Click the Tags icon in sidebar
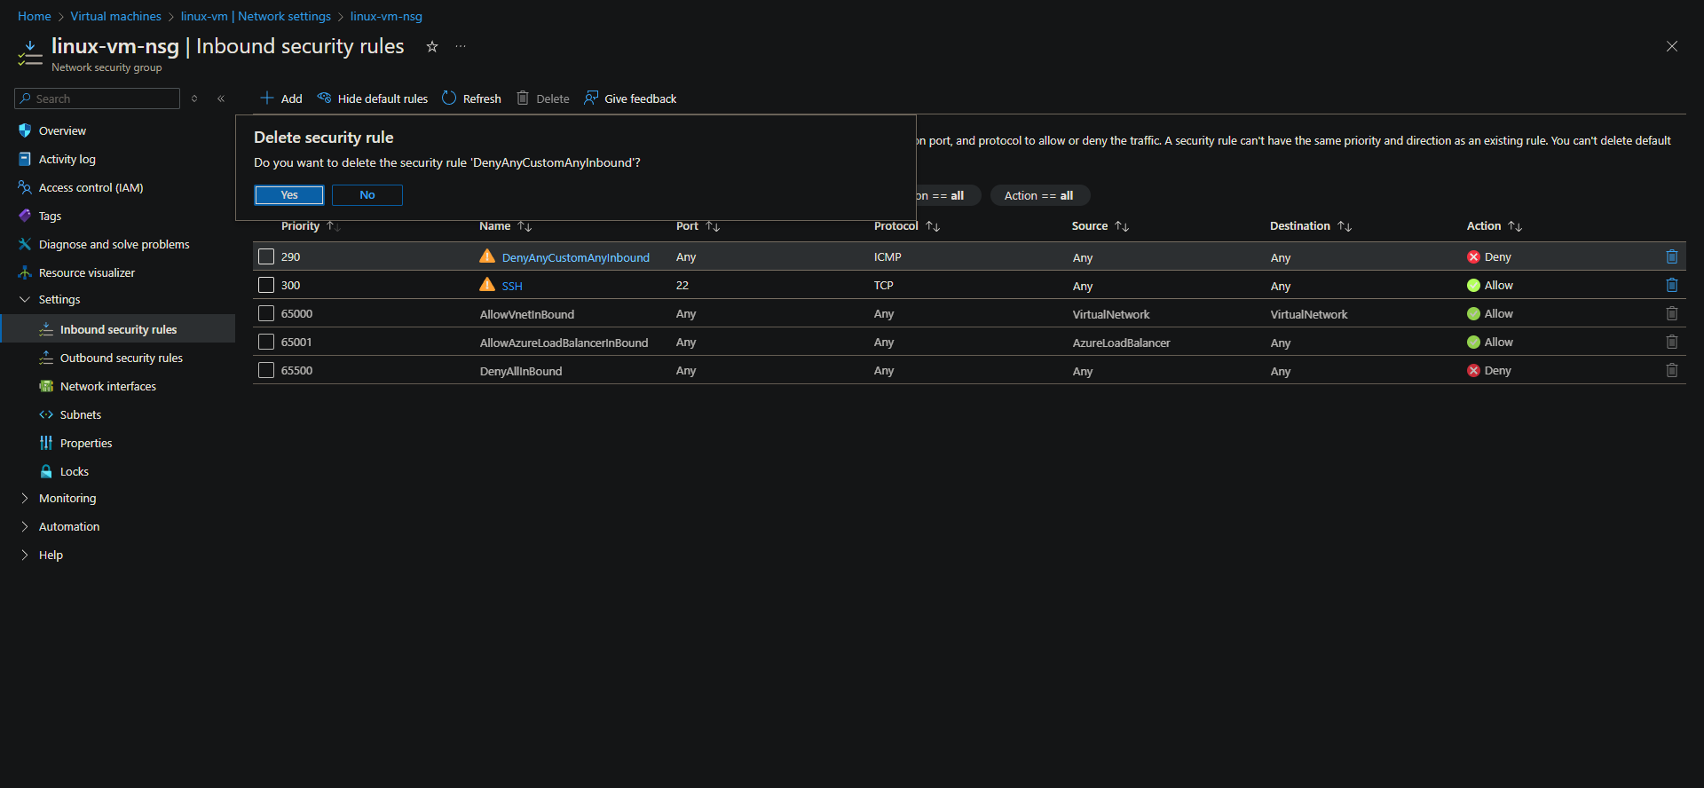This screenshot has height=788, width=1704. [25, 216]
